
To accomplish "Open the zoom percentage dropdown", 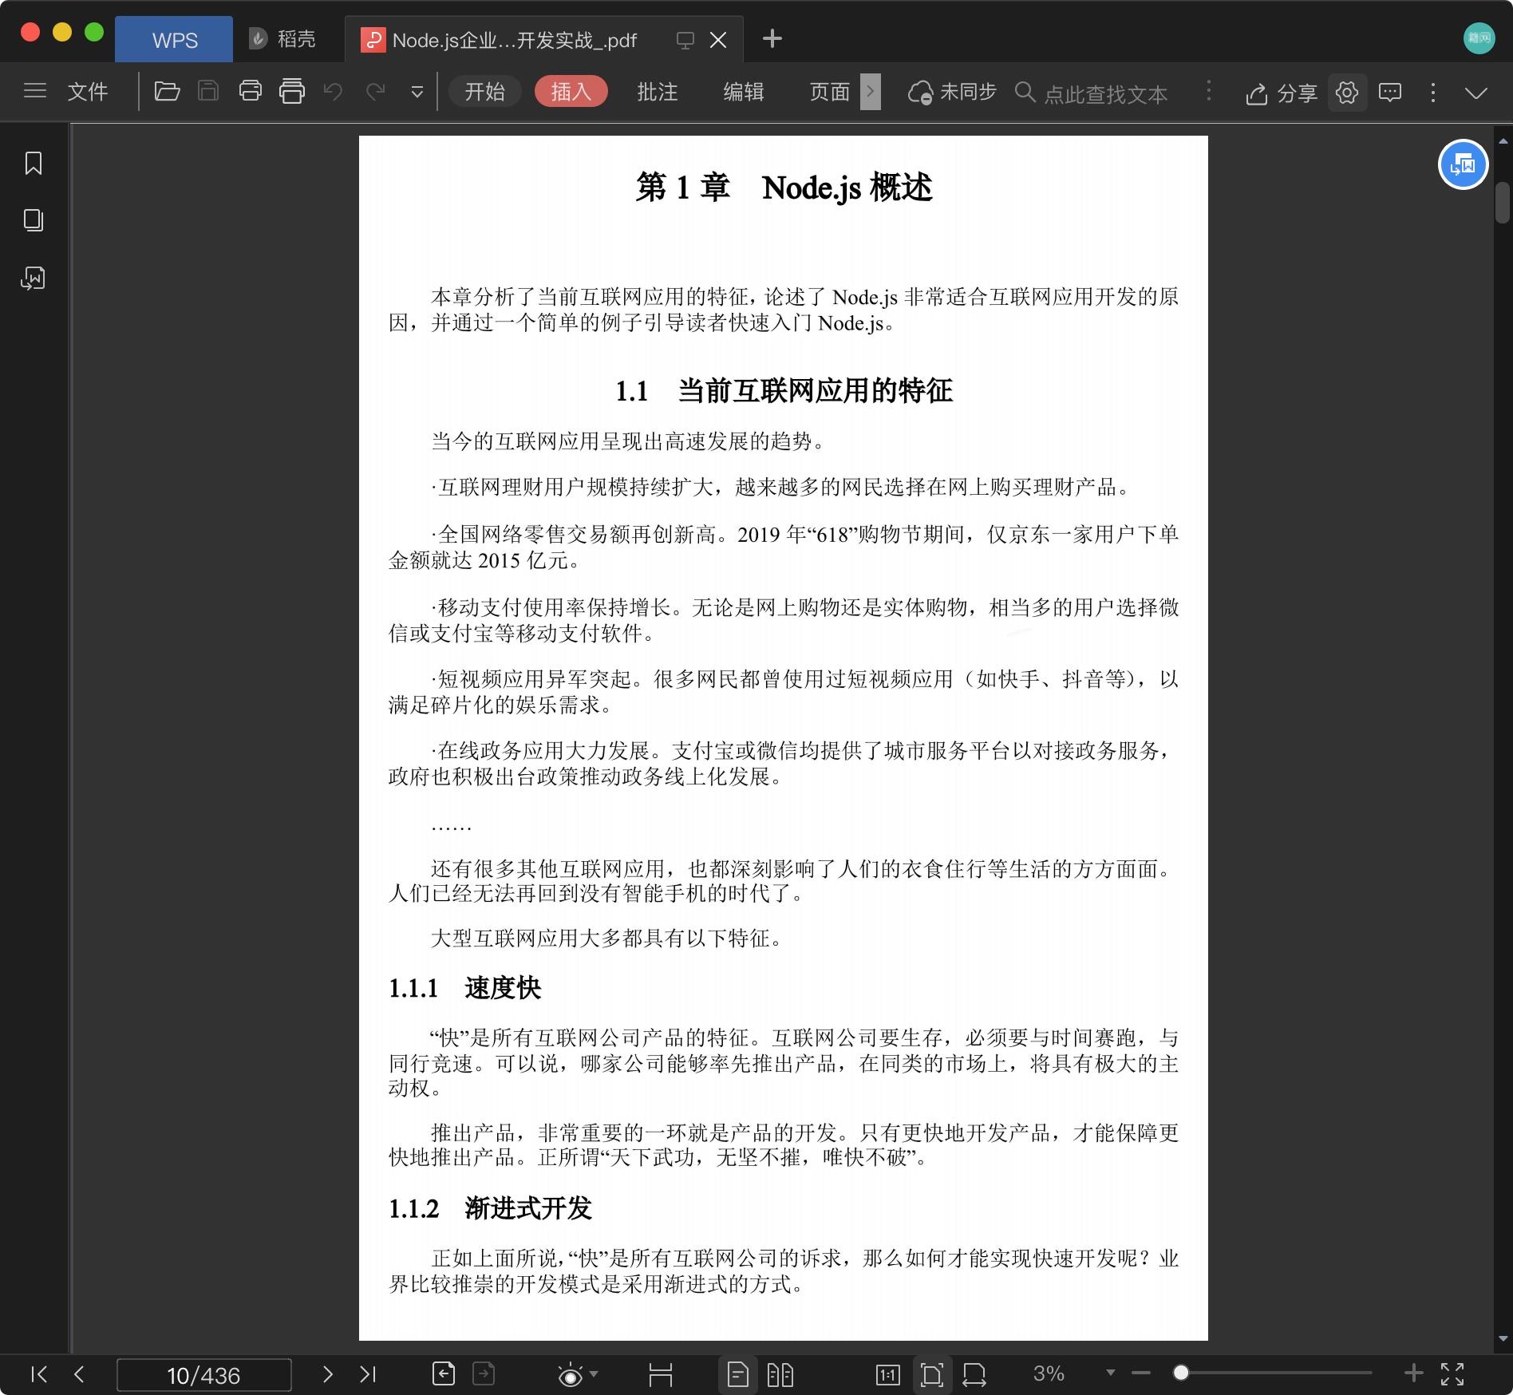I will [1109, 1373].
